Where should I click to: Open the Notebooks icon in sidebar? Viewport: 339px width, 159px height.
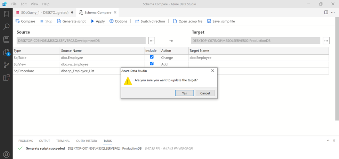[6, 39]
